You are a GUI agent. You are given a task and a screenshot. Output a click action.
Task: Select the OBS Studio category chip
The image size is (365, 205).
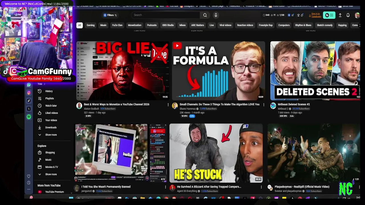[168, 25]
